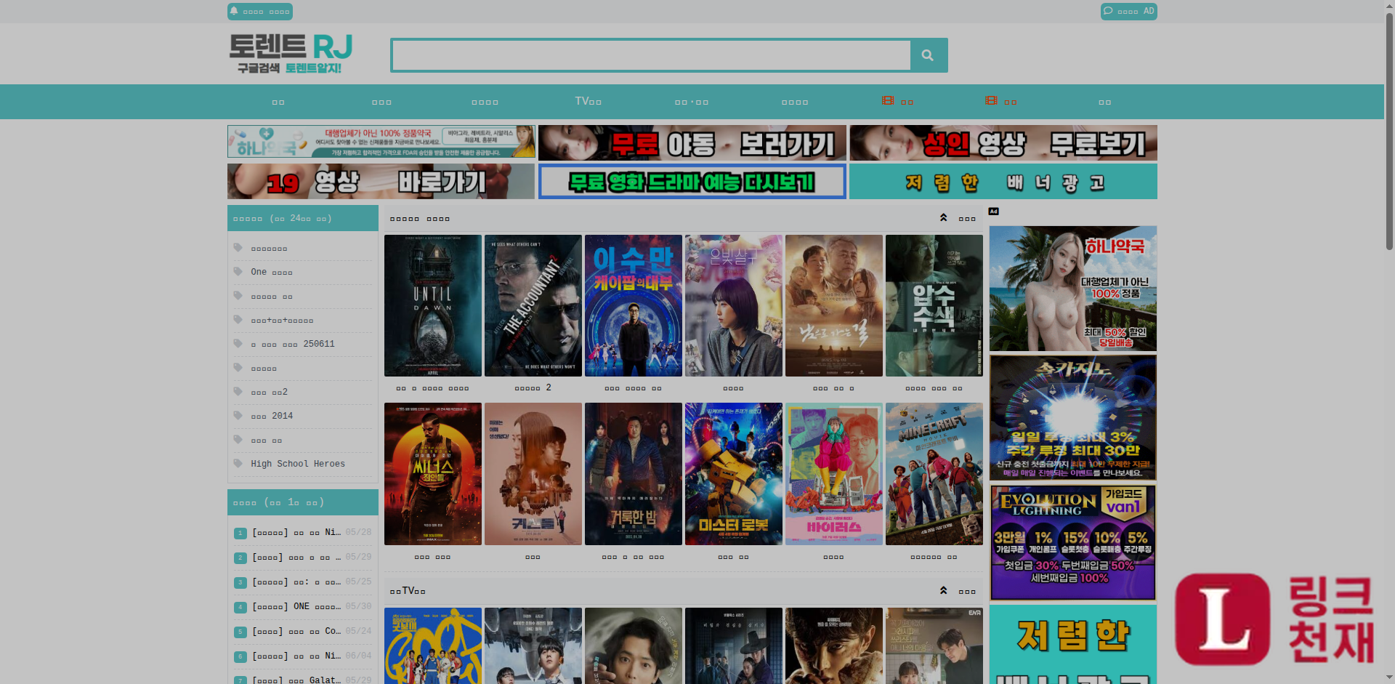
Task: Click the speech bubble AD inquiry icon
Action: [1108, 11]
